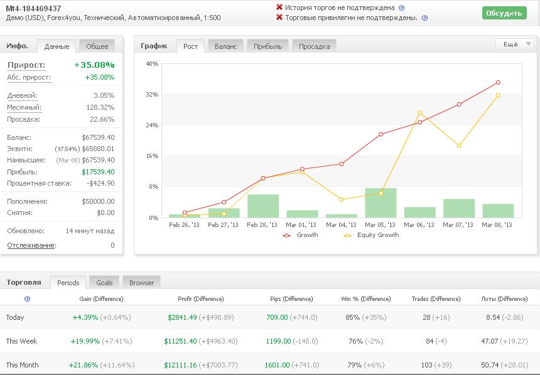
Task: Click red cross icon for unverified trading history
Action: coord(279,7)
